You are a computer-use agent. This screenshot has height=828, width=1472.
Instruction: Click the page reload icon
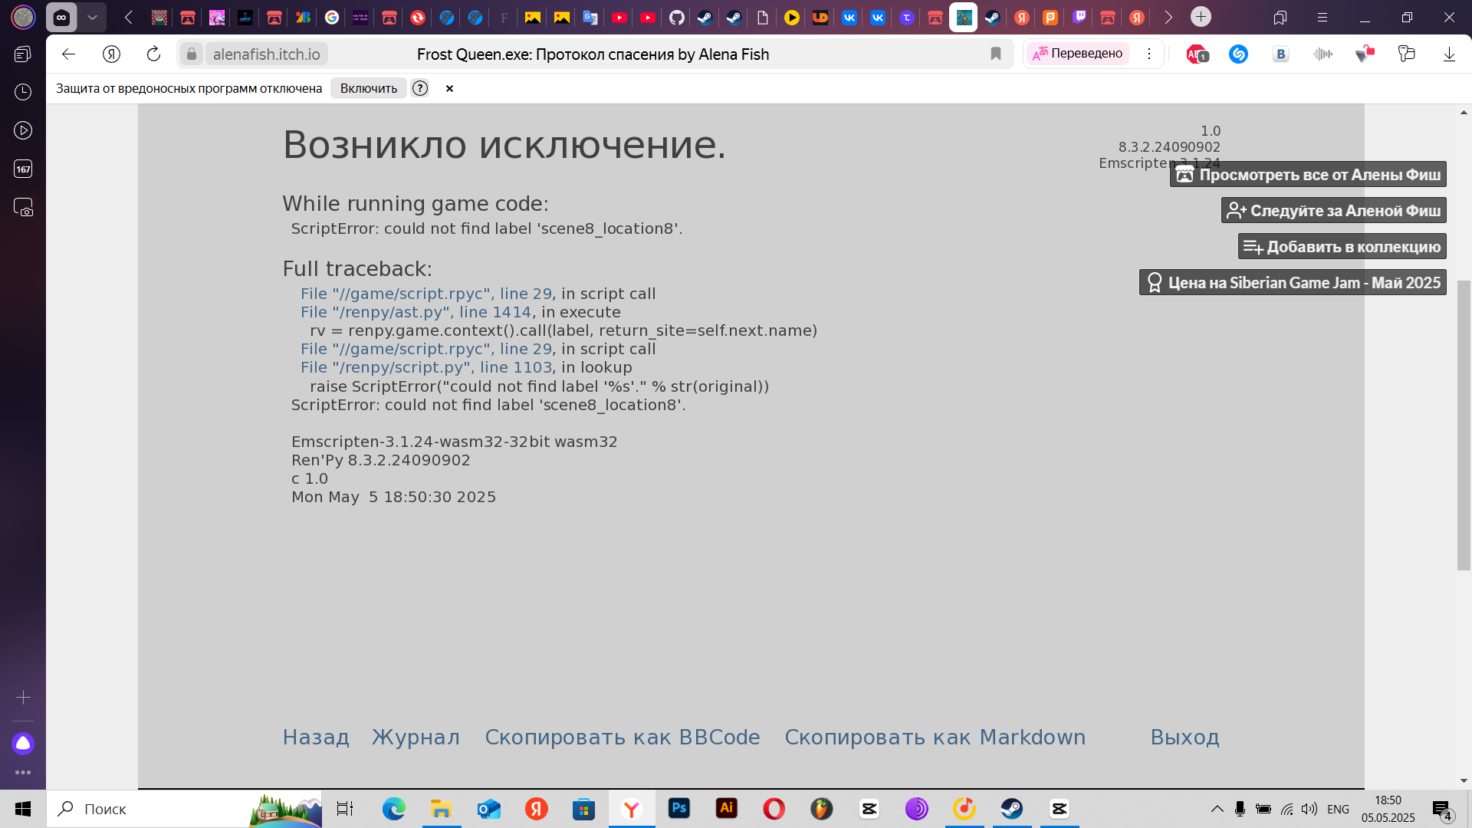(153, 54)
